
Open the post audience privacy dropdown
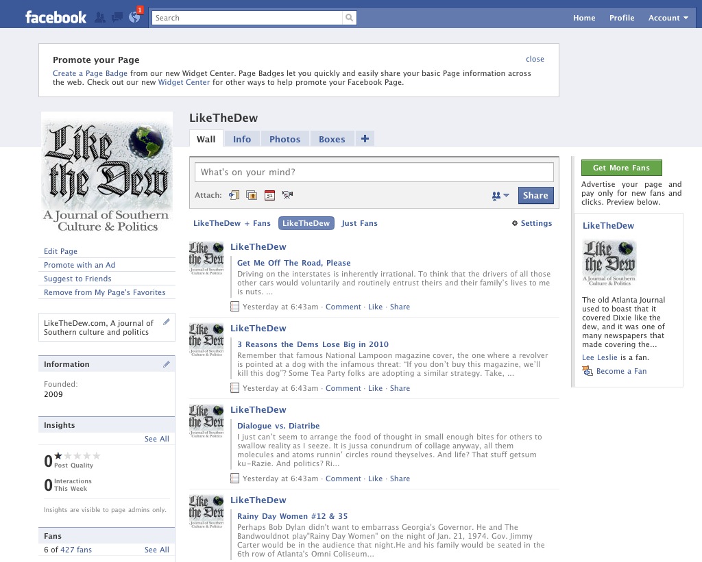500,196
